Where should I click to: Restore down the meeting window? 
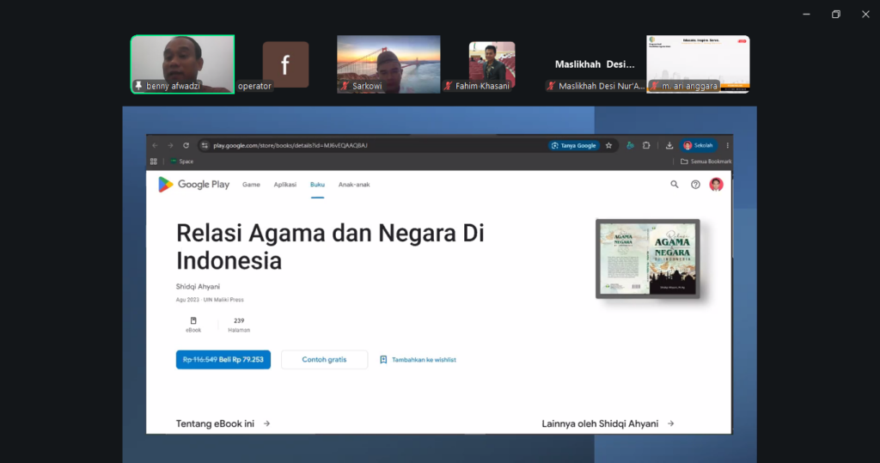coord(836,14)
